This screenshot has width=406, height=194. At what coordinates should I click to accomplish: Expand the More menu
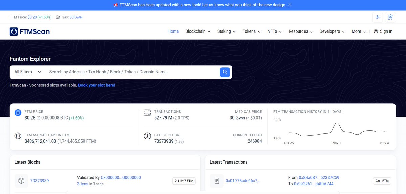tap(359, 31)
